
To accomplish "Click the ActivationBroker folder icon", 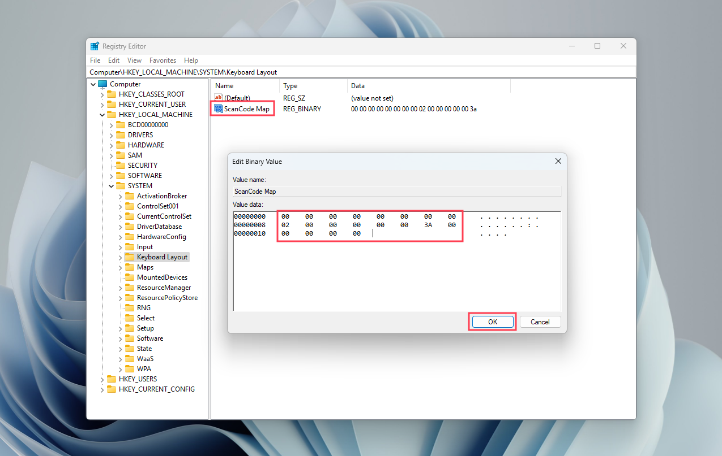I will pos(130,196).
